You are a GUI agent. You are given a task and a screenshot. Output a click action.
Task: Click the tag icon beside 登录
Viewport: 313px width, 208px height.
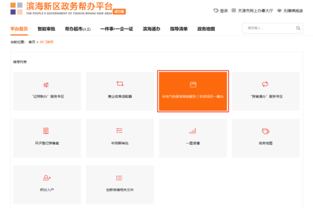point(216,10)
